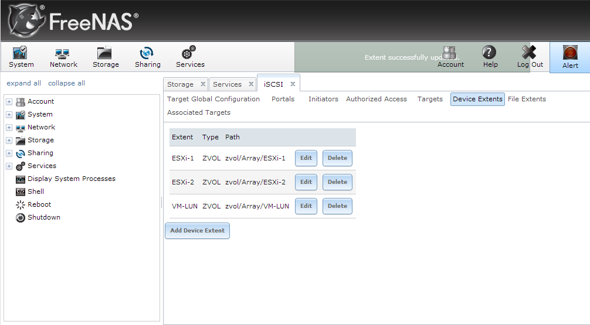Open the Targets section
This screenshot has width=590, height=325.
point(430,99)
